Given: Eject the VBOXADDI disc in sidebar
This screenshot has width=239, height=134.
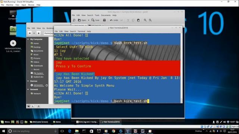Looking at the screenshot, I should pos(47,85).
